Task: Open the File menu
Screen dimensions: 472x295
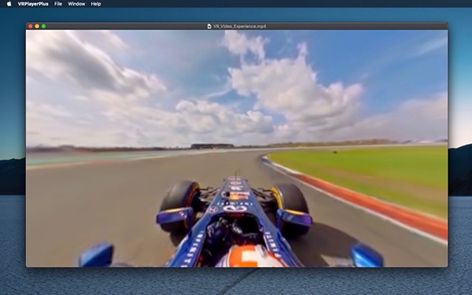Action: click(x=58, y=4)
